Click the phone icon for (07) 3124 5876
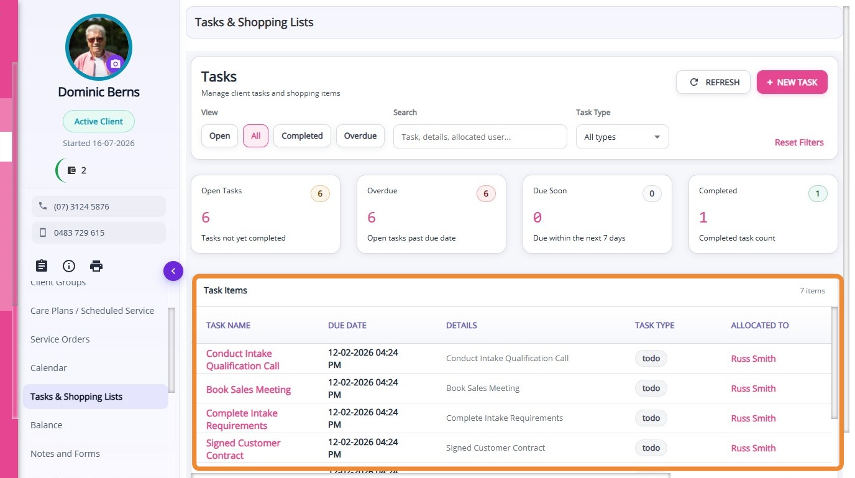Image resolution: width=855 pixels, height=478 pixels. [x=43, y=206]
